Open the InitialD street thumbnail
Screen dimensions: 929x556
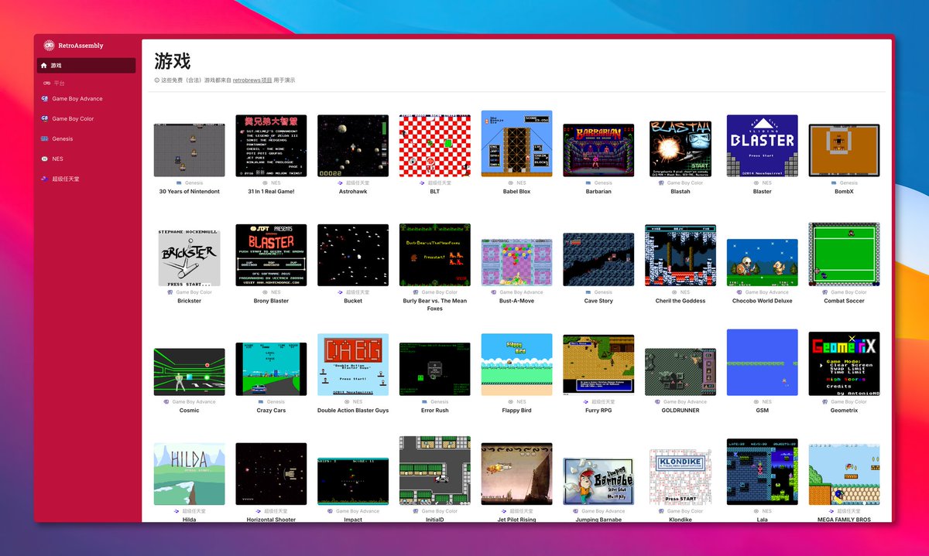click(435, 471)
